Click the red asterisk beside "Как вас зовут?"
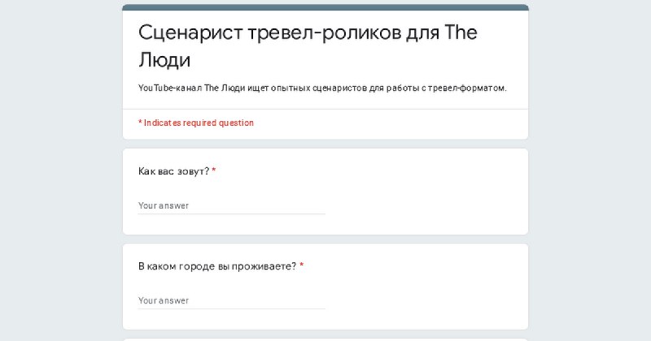 [x=214, y=170]
